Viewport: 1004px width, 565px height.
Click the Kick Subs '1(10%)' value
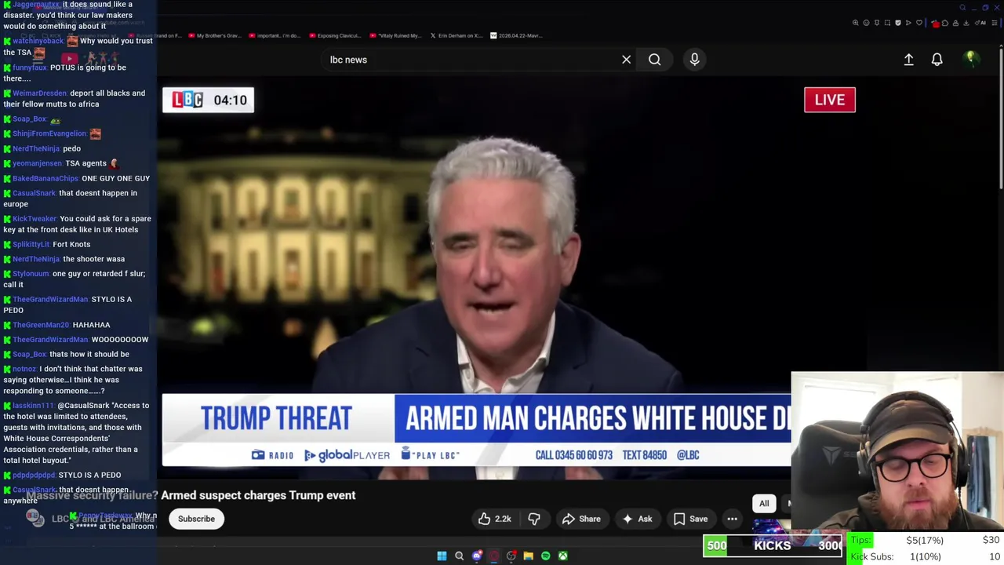coord(925,556)
